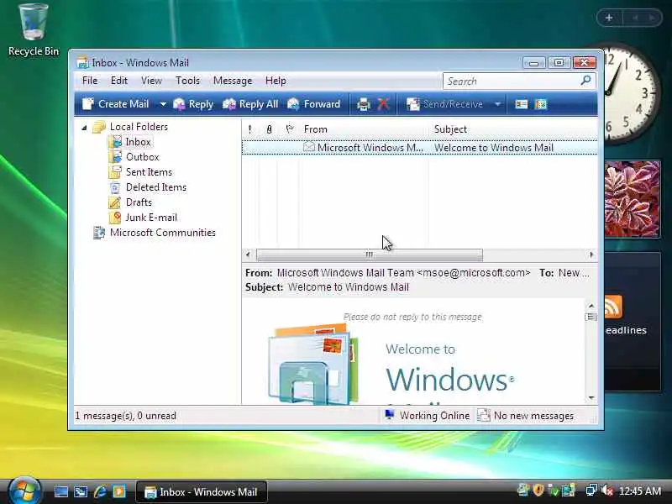Sort by the Attachment paperclip column
Screen dimensions: 672x504
[x=269, y=129]
